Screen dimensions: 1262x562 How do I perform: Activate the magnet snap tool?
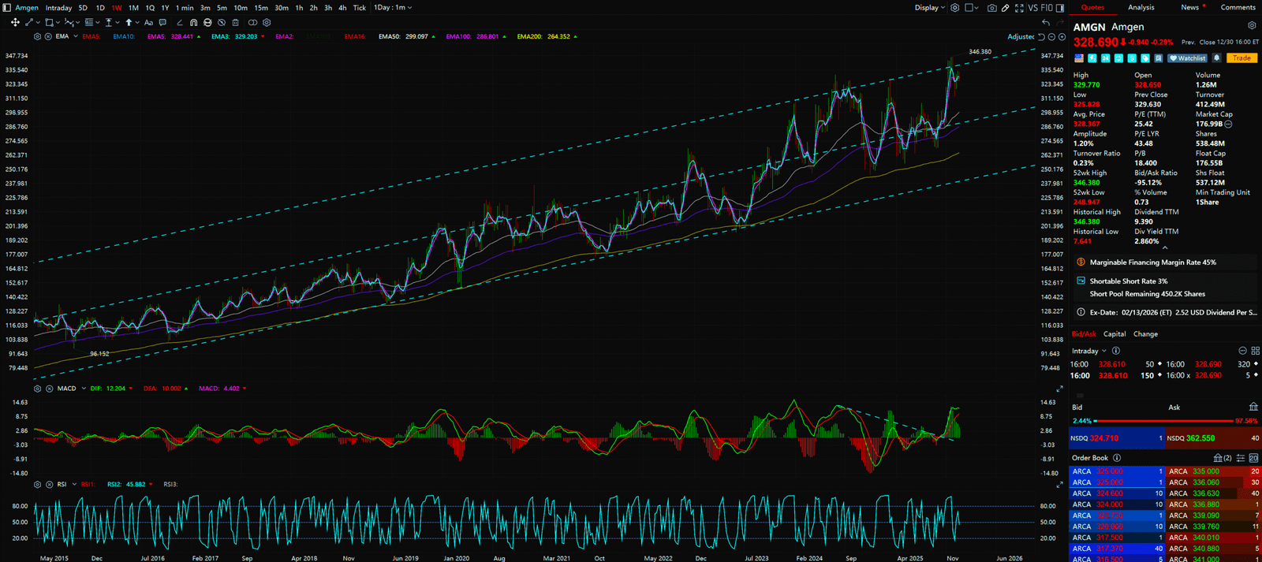pos(193,23)
